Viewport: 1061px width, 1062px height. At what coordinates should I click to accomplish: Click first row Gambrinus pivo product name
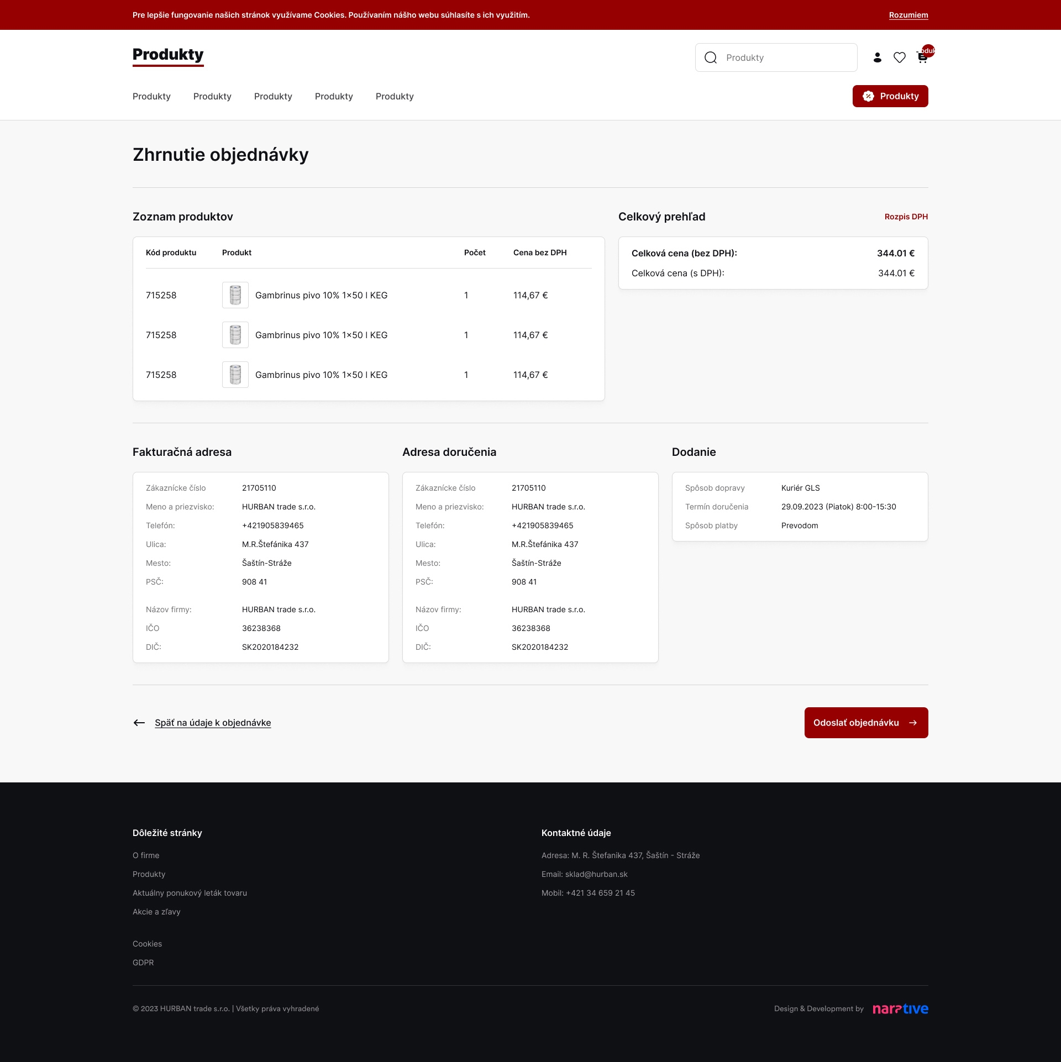click(x=321, y=295)
